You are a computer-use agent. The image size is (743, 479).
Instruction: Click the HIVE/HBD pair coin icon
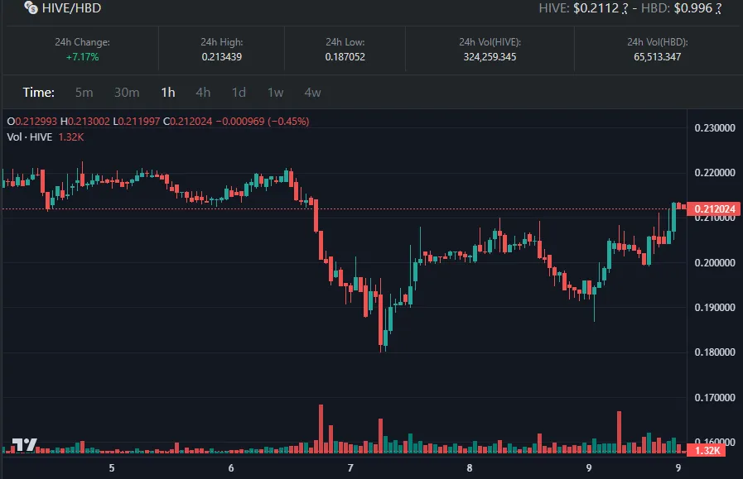pyautogui.click(x=31, y=7)
